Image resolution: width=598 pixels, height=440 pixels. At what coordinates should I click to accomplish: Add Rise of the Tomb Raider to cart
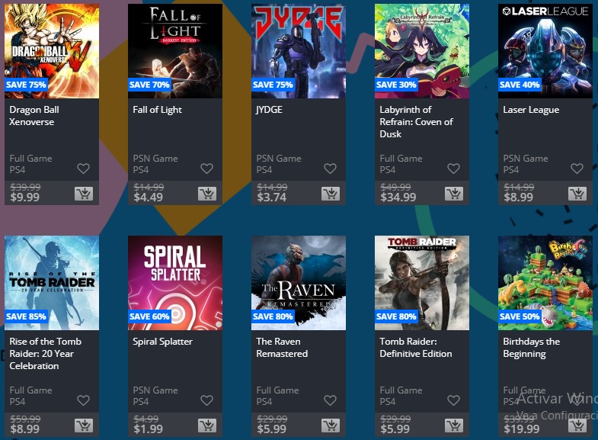pos(84,426)
